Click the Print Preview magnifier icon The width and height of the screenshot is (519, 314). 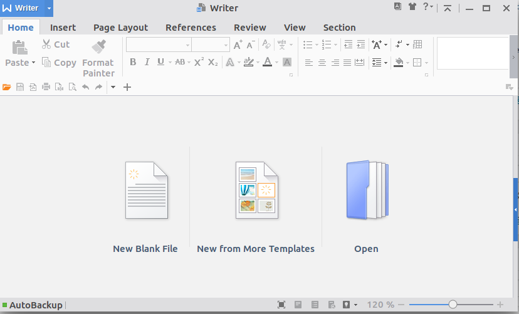(72, 87)
